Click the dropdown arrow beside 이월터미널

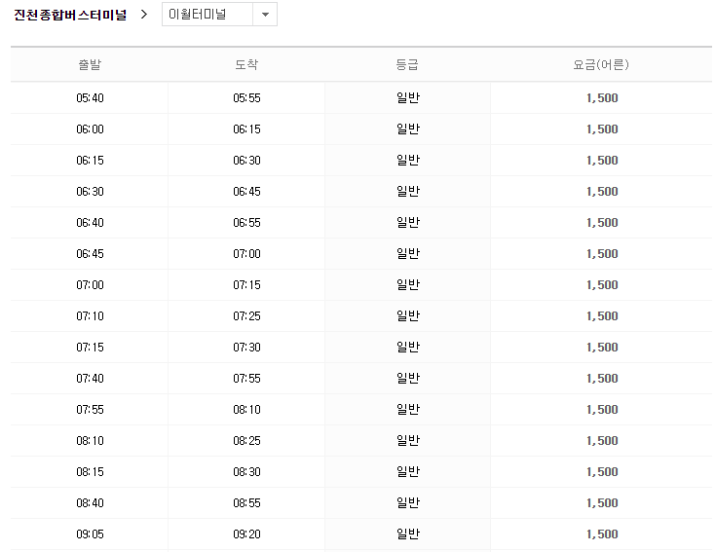[x=265, y=15]
